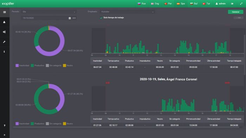This screenshot has width=246, height=138.
Task: Open the employees user icon in sidebar
Action: [4, 22]
